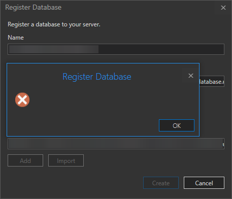The image size is (232, 199).
Task: Click the 'Name' label
Action: 16,38
